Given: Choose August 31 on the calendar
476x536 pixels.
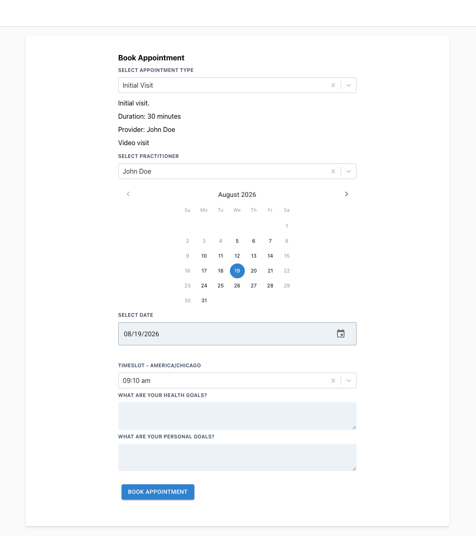Looking at the screenshot, I should (x=204, y=301).
